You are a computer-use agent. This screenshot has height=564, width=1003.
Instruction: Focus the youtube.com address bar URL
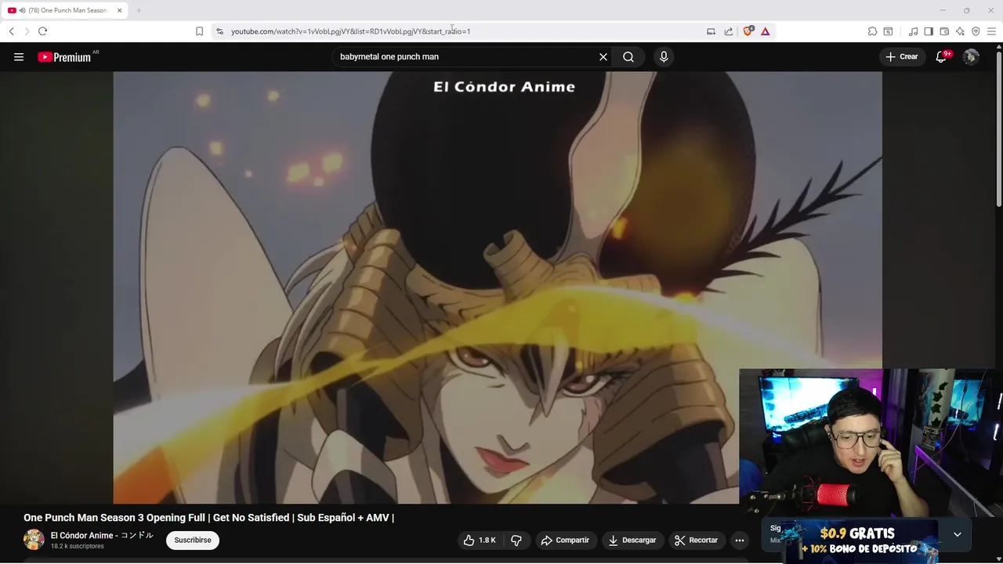(350, 31)
